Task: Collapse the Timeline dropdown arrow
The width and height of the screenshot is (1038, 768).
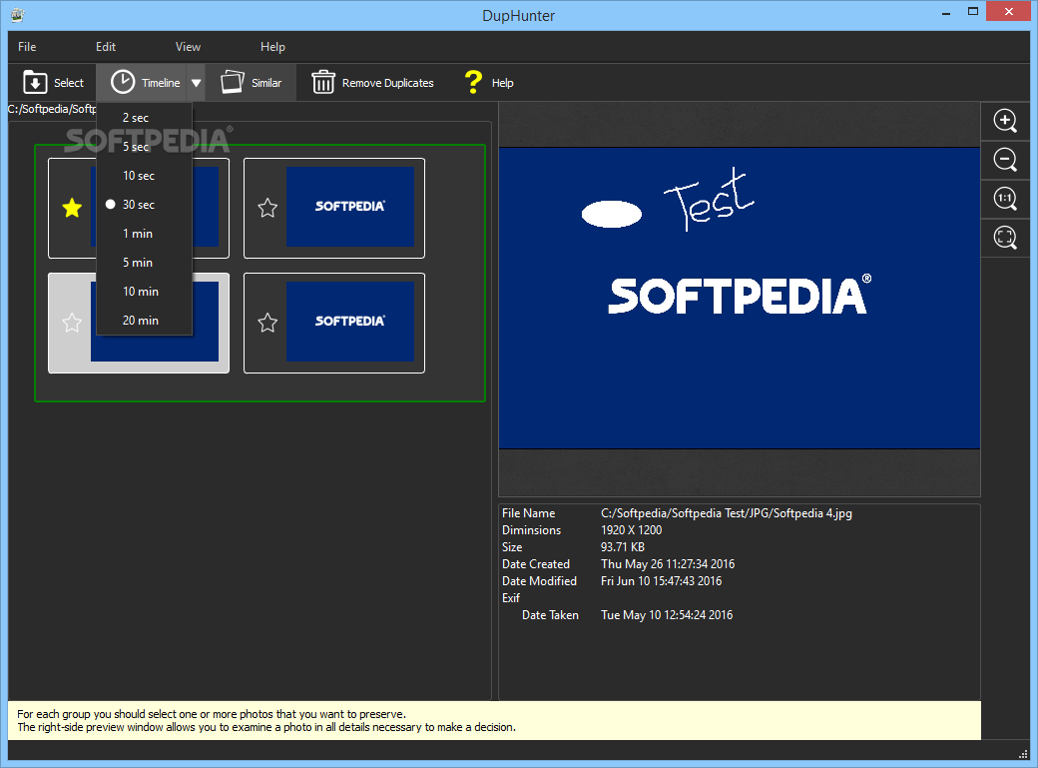Action: click(x=197, y=83)
